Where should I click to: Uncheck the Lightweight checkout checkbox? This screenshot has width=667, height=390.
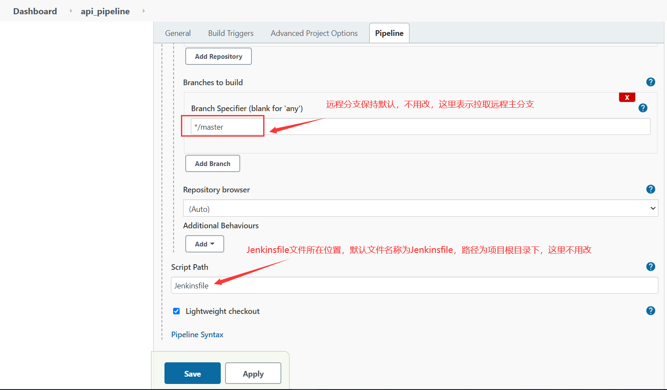(x=177, y=311)
